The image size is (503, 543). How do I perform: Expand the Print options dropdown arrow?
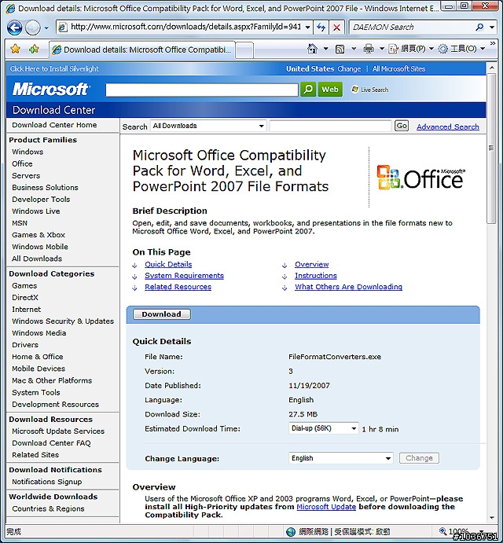pos(382,50)
